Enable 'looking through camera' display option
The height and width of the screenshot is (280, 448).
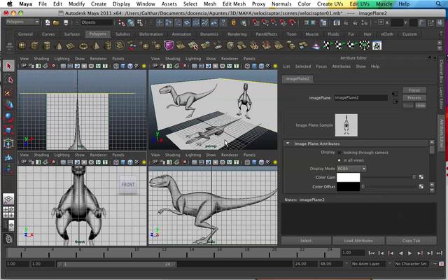coord(339,153)
